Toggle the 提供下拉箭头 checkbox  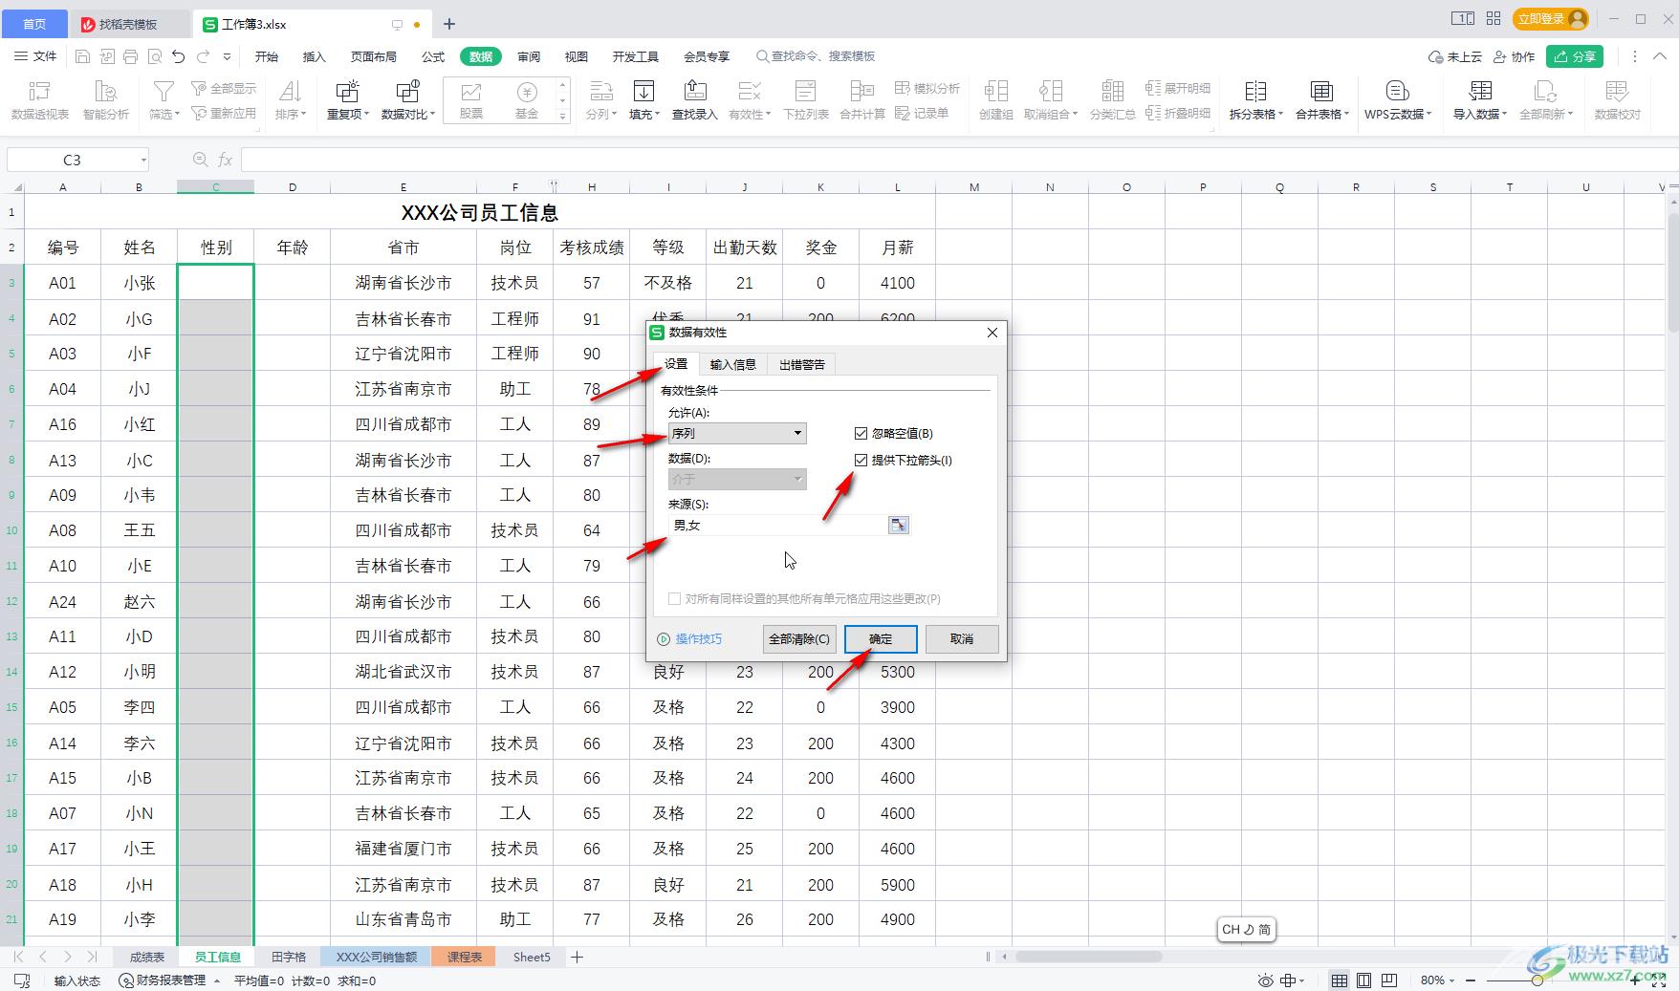click(861, 460)
